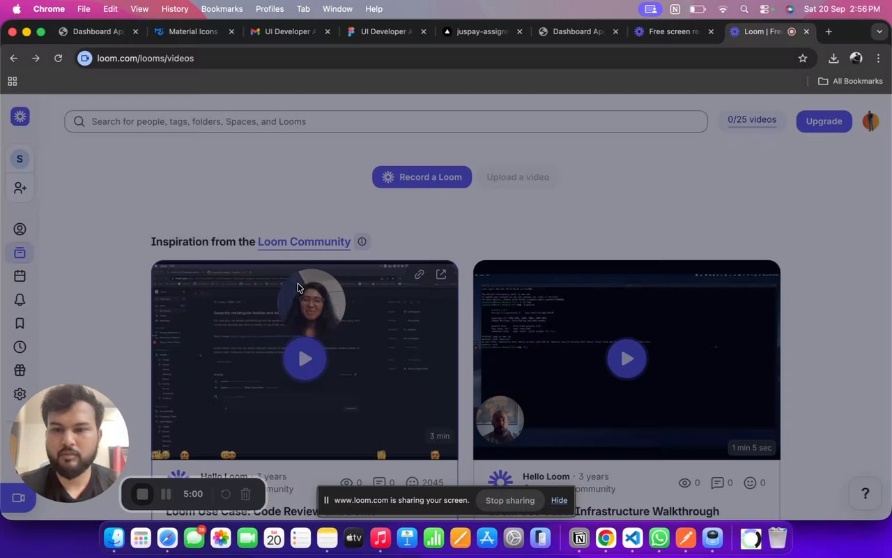
Task: Open the S workspace avatar in sidebar
Action: coord(20,159)
